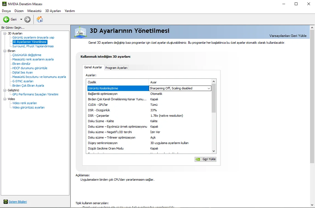The height and width of the screenshot is (208, 315).
Task: Click the Özellik column header
Action: tap(118, 82)
